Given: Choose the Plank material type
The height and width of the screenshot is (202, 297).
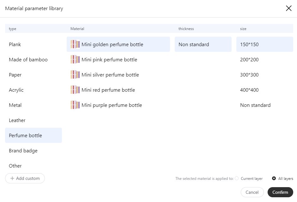Looking at the screenshot, I should [x=33, y=44].
